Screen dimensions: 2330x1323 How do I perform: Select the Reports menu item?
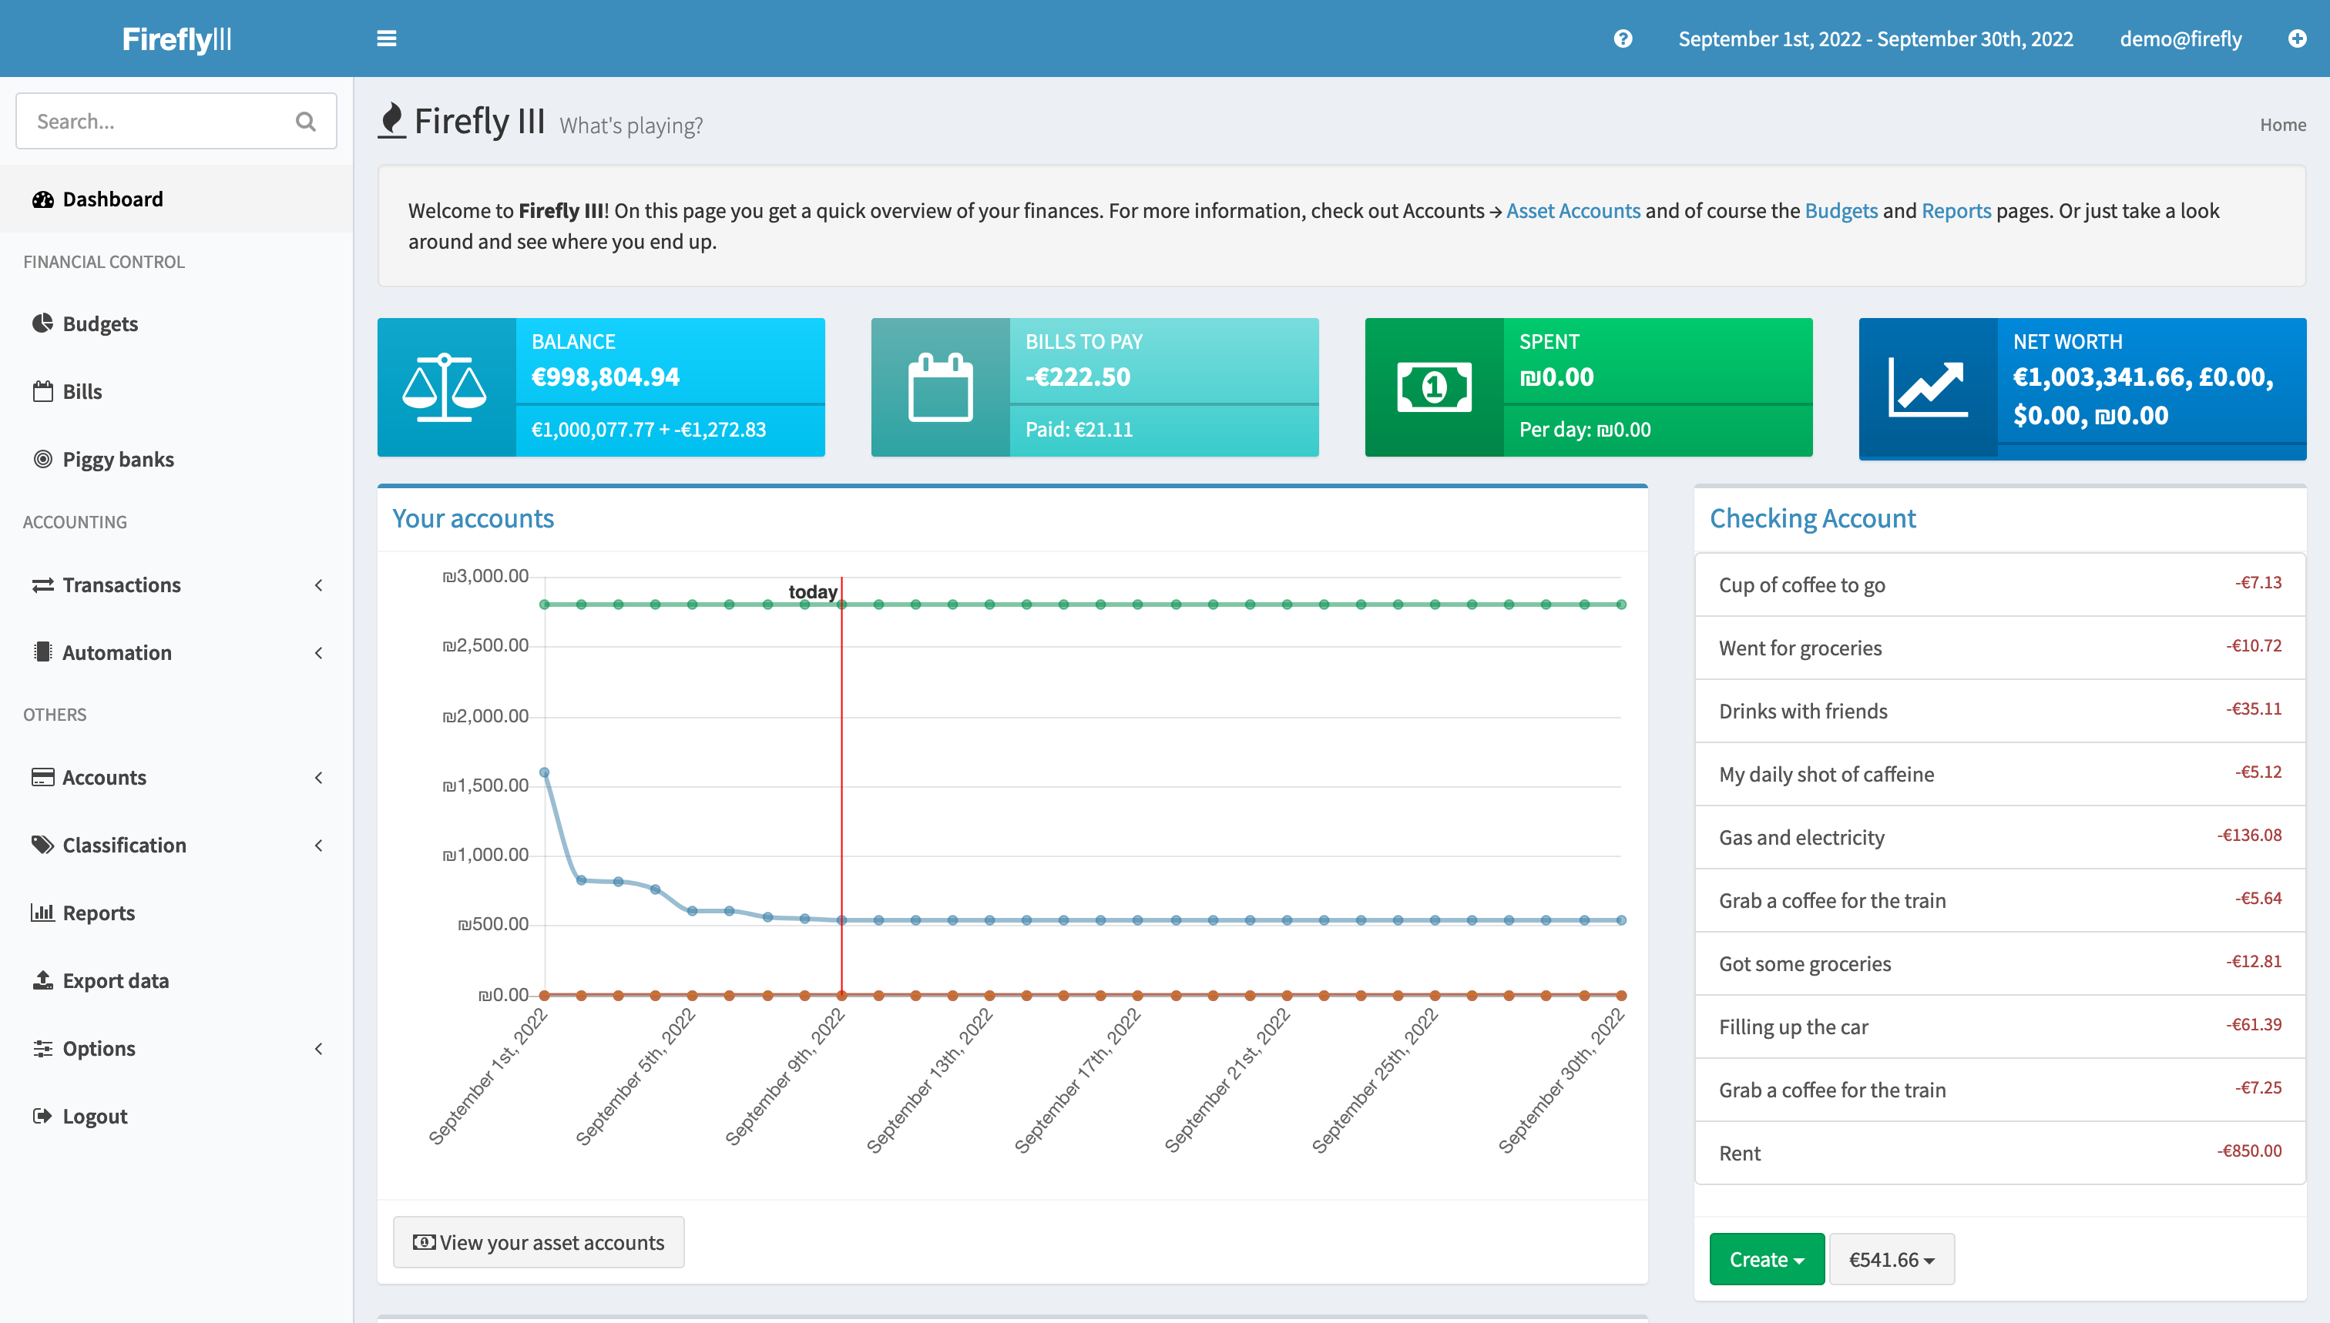[98, 912]
